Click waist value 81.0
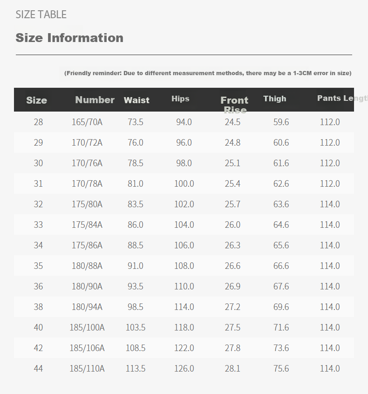 point(136,183)
